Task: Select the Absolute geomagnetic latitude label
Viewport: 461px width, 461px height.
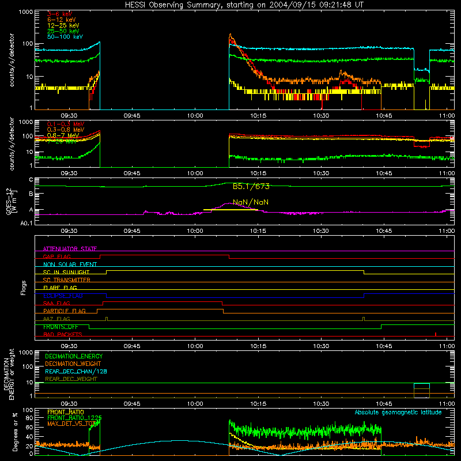Action: pyautogui.click(x=398, y=412)
